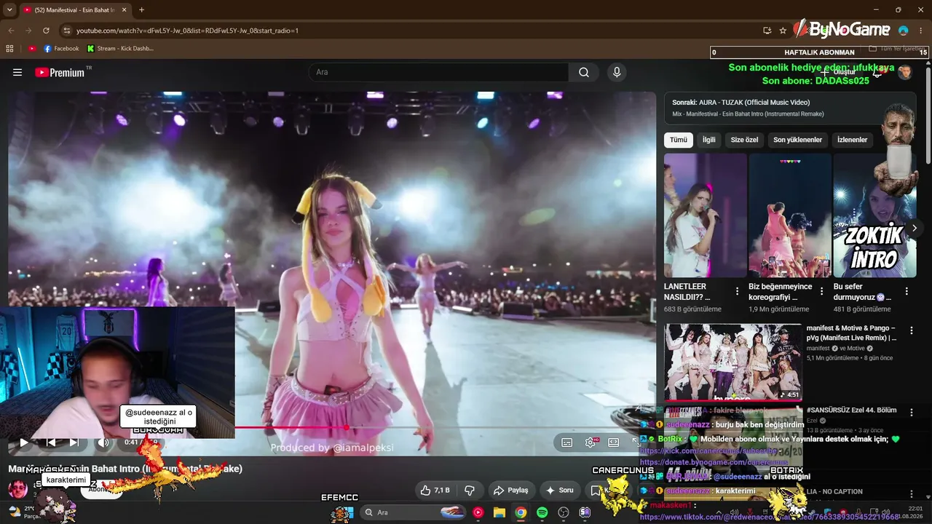Open more options for LANETLEER NASILDI?? short
Viewport: 932px width, 524px height.
pyautogui.click(x=738, y=291)
